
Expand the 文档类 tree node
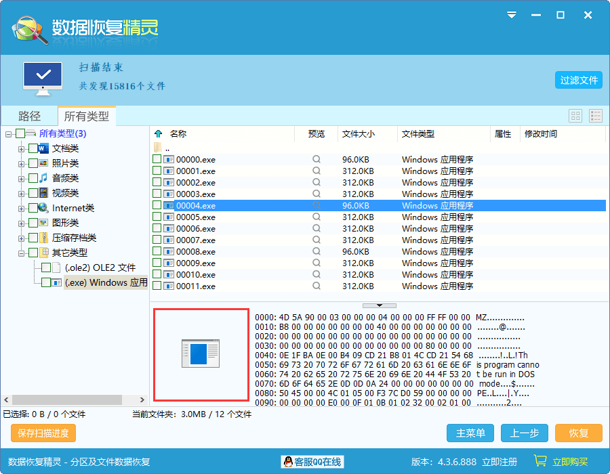point(21,149)
